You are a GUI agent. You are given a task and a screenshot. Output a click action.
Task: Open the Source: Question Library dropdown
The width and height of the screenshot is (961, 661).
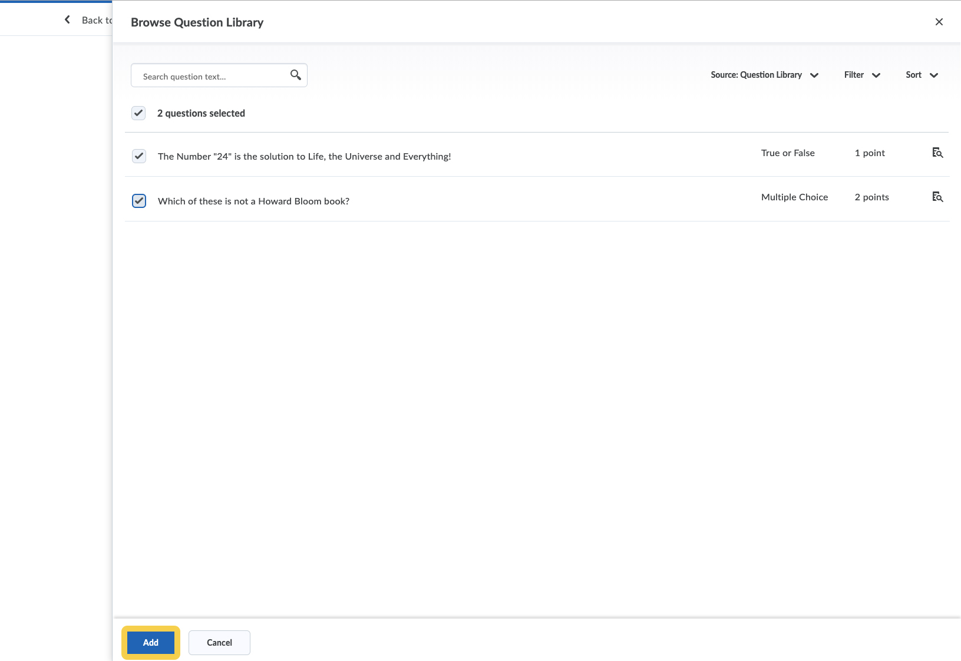[764, 75]
